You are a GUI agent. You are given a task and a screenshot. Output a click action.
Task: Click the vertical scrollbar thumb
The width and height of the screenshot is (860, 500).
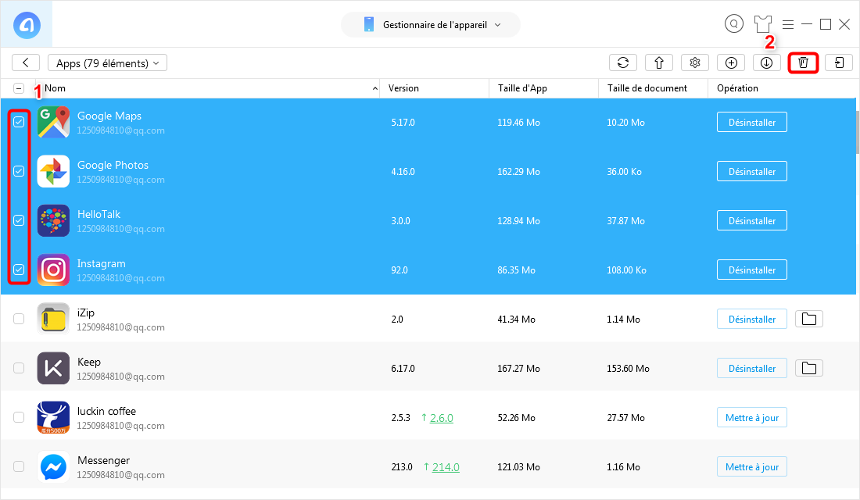click(x=857, y=131)
